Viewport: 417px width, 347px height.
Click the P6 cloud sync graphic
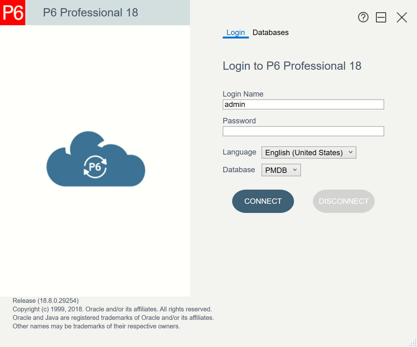96,158
